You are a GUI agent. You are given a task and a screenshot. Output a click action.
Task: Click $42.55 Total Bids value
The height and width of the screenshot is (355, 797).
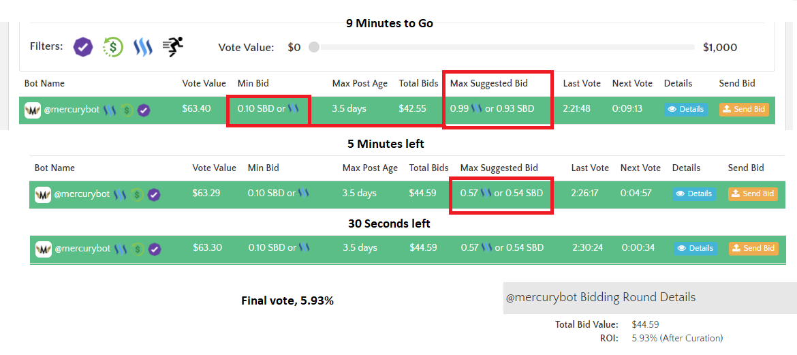413,109
